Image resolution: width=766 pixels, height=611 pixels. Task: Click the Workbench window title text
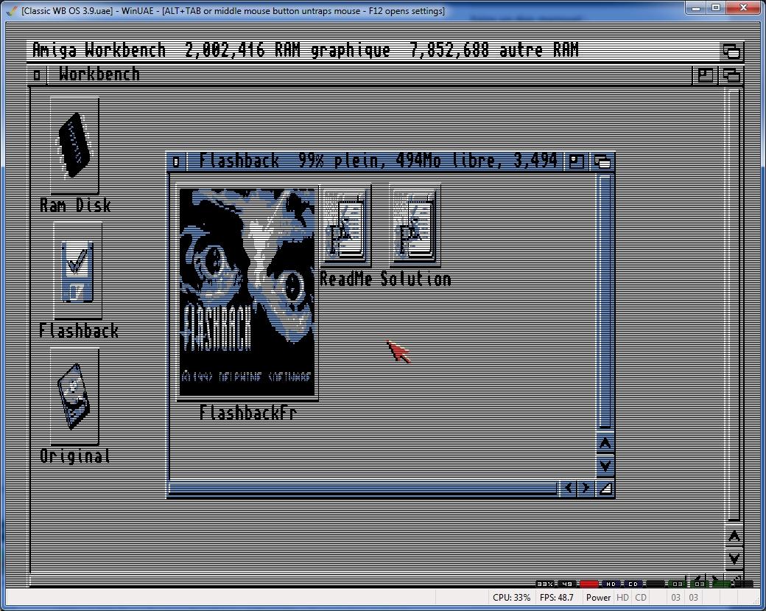pyautogui.click(x=99, y=74)
